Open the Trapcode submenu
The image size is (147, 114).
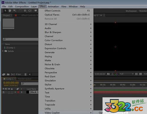pyautogui.click(x=66, y=105)
